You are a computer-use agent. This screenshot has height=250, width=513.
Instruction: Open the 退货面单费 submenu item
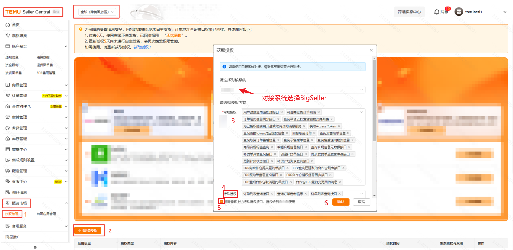(45, 65)
